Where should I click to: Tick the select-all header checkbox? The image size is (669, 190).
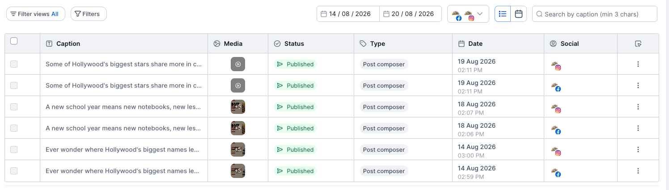(14, 41)
